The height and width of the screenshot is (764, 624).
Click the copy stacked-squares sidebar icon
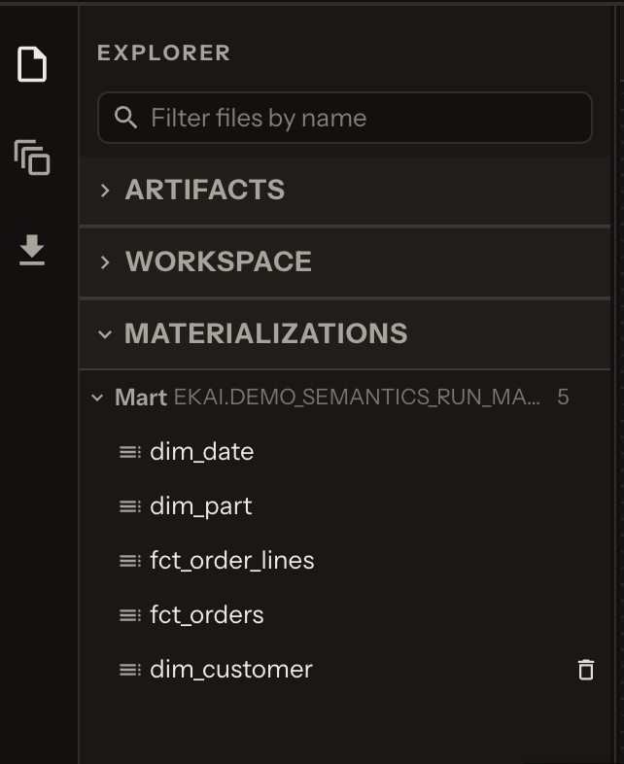(32, 157)
